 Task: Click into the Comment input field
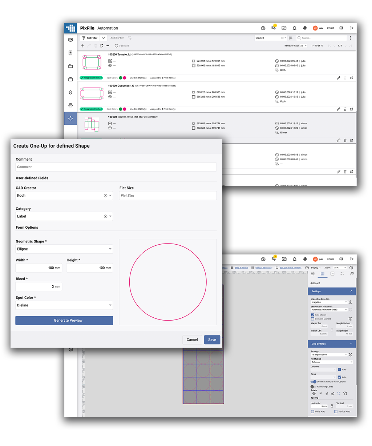pos(116,167)
